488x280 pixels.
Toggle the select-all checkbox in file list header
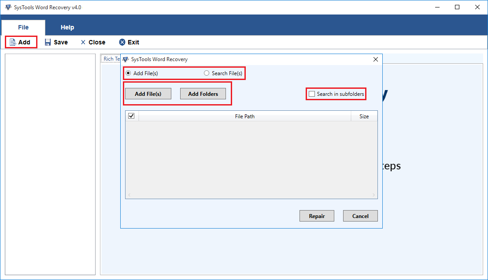point(131,116)
